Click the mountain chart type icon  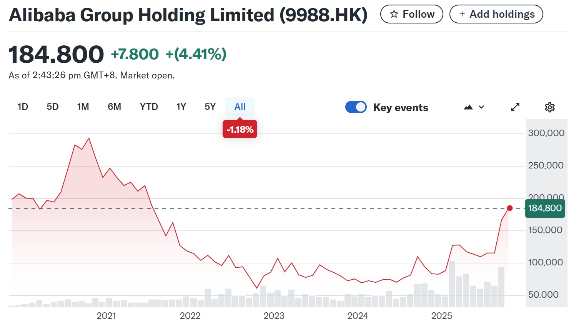click(468, 107)
